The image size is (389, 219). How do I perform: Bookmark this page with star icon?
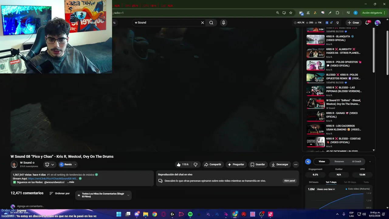(291, 13)
